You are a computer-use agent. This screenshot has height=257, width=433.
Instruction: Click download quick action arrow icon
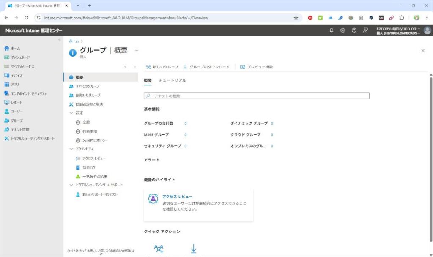pos(194,249)
